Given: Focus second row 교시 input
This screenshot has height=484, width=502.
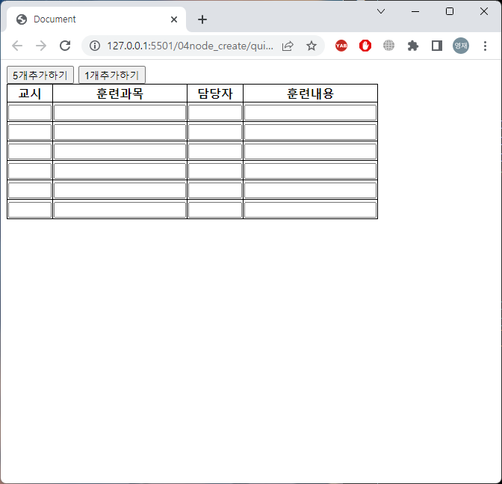Looking at the screenshot, I should click(30, 132).
